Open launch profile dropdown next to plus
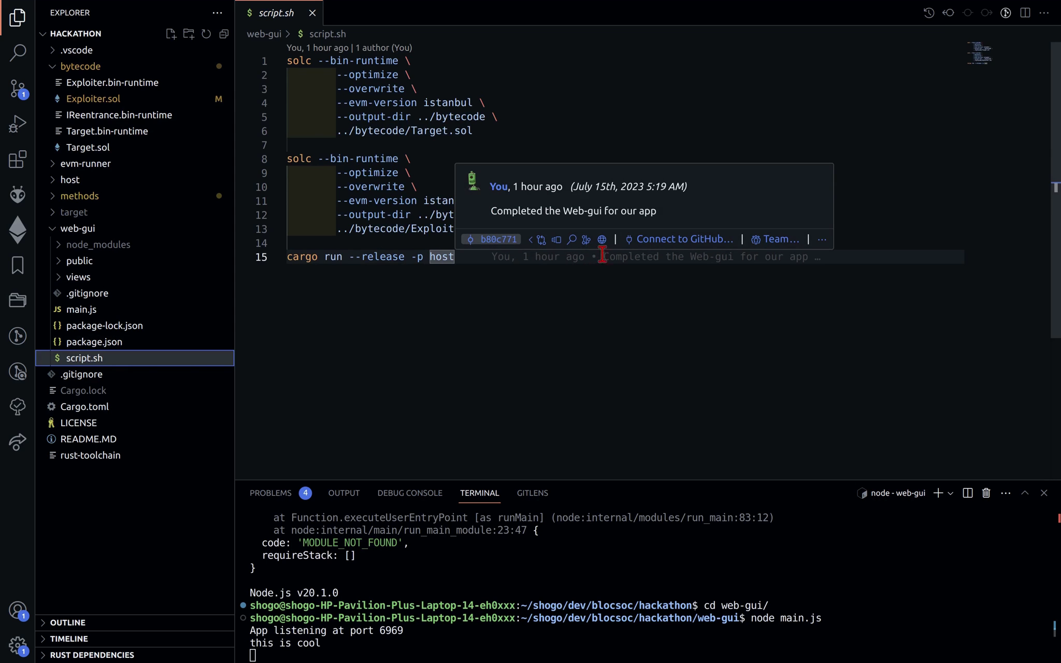Viewport: 1061px width, 663px height. click(951, 493)
